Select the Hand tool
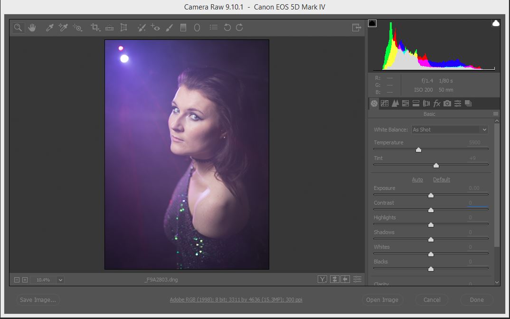The width and height of the screenshot is (510, 319). pos(32,28)
